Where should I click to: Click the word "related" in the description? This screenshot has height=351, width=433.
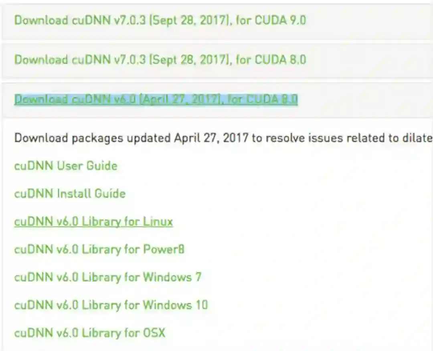pos(368,138)
